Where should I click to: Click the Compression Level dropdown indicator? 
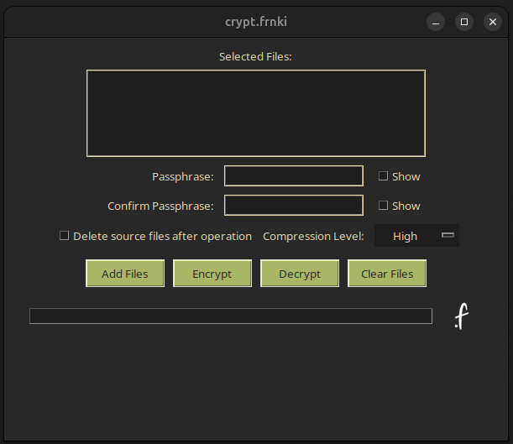tap(448, 236)
